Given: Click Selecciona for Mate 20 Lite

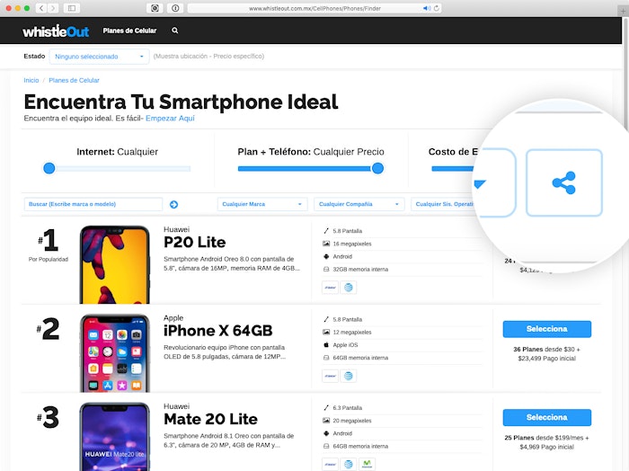Looking at the screenshot, I should tap(546, 417).
